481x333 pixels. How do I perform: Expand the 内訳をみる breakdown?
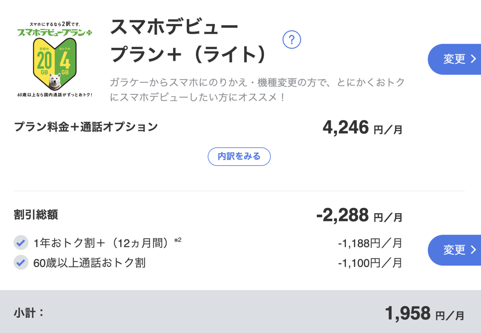click(x=239, y=156)
